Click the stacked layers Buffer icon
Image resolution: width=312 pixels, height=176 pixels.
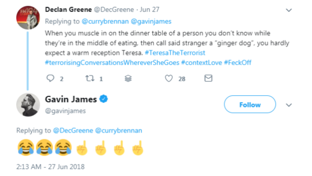(x=128, y=79)
